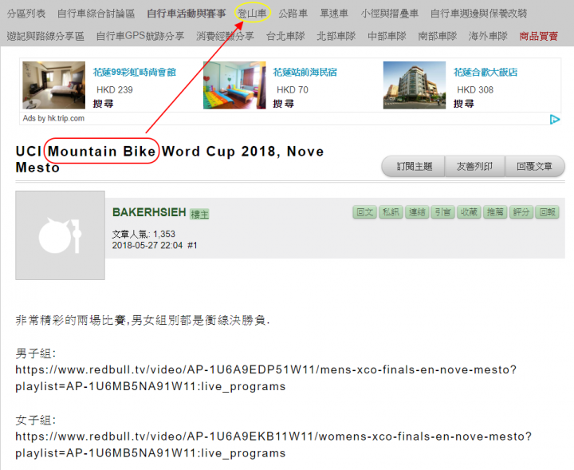Click the AdChoices triangle icon

[x=555, y=120]
